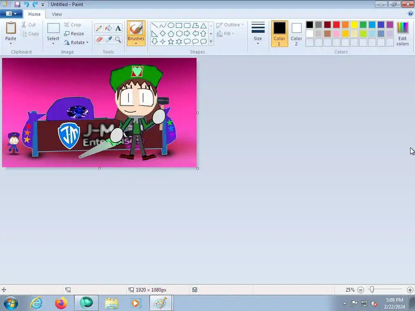
Task: Pick the purple color swatch
Action: point(390,25)
